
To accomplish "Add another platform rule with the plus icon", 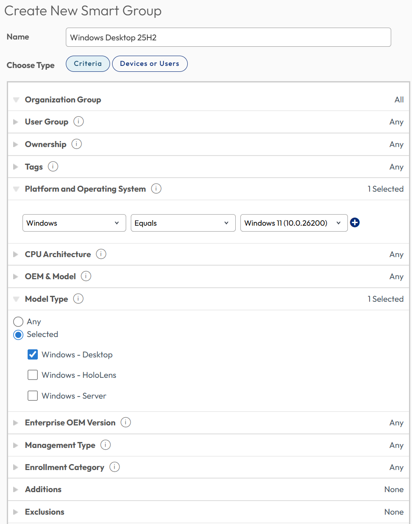I will 355,223.
